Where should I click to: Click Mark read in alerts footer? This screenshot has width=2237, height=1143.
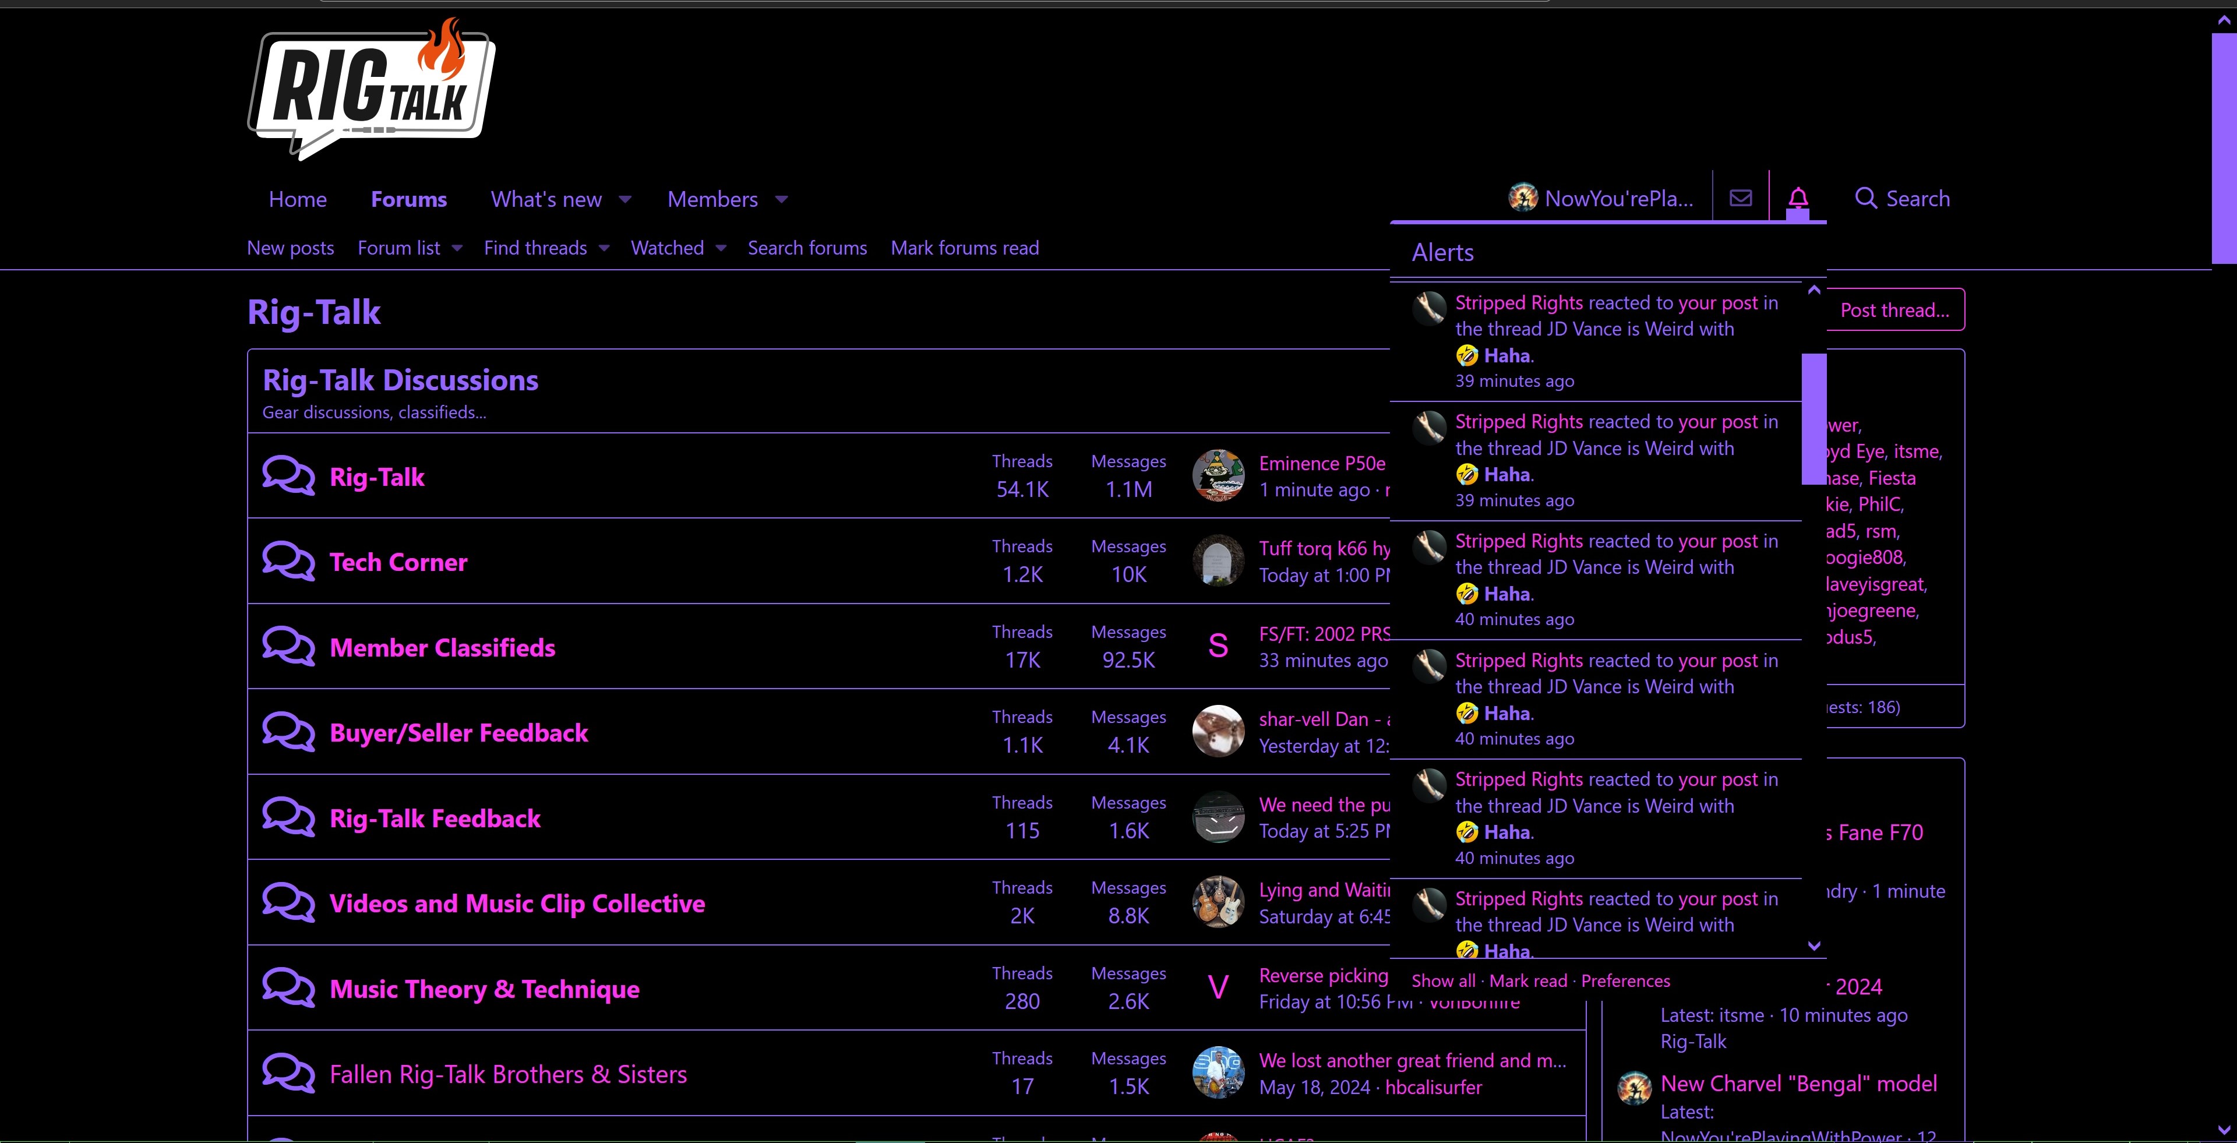tap(1529, 980)
